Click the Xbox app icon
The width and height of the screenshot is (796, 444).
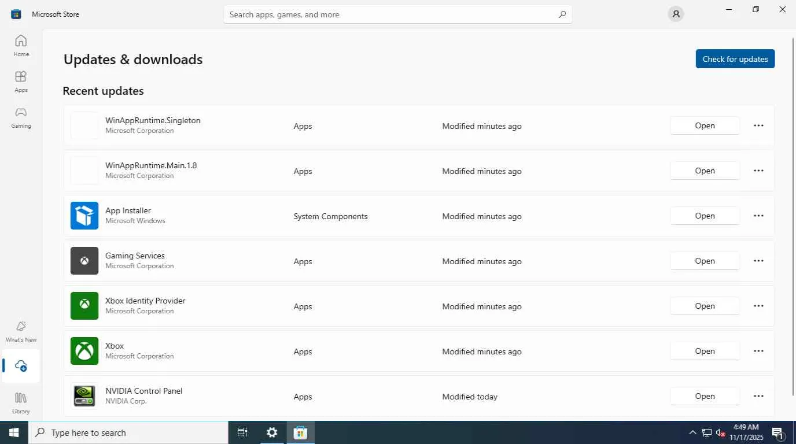(x=84, y=351)
